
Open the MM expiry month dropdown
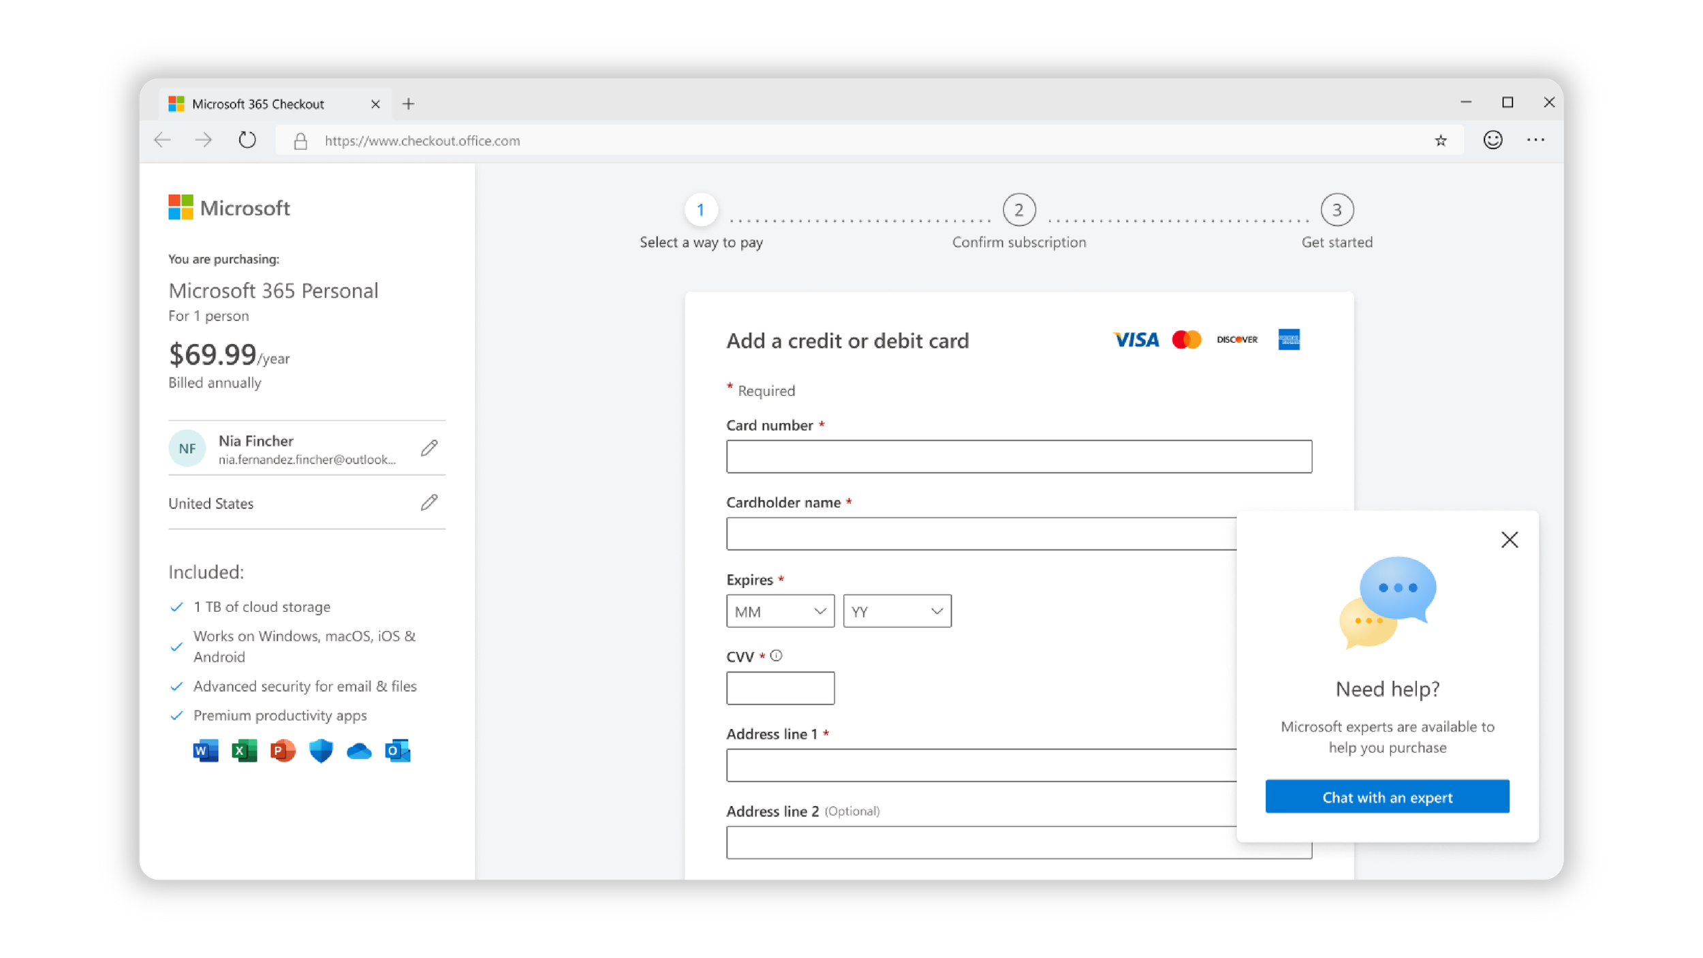[780, 611]
